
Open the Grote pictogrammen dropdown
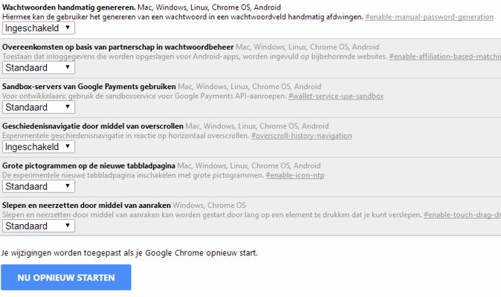point(39,186)
